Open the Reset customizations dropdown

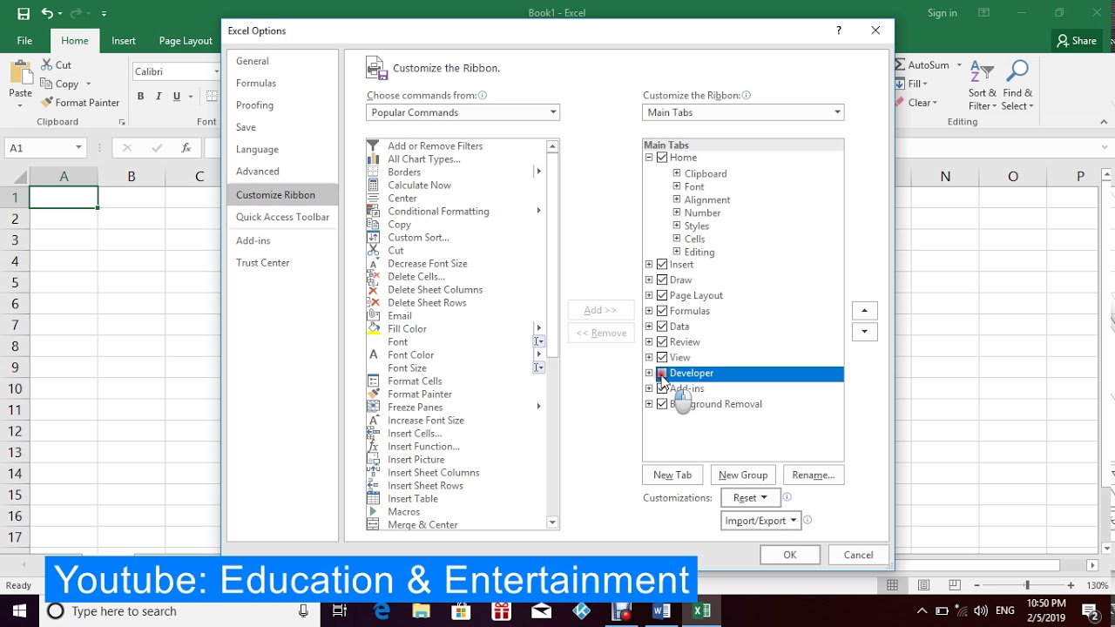750,498
